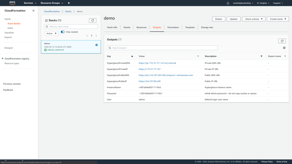Open the Create stack dropdown
Screen dimensions: 292x164
pos(278,19)
